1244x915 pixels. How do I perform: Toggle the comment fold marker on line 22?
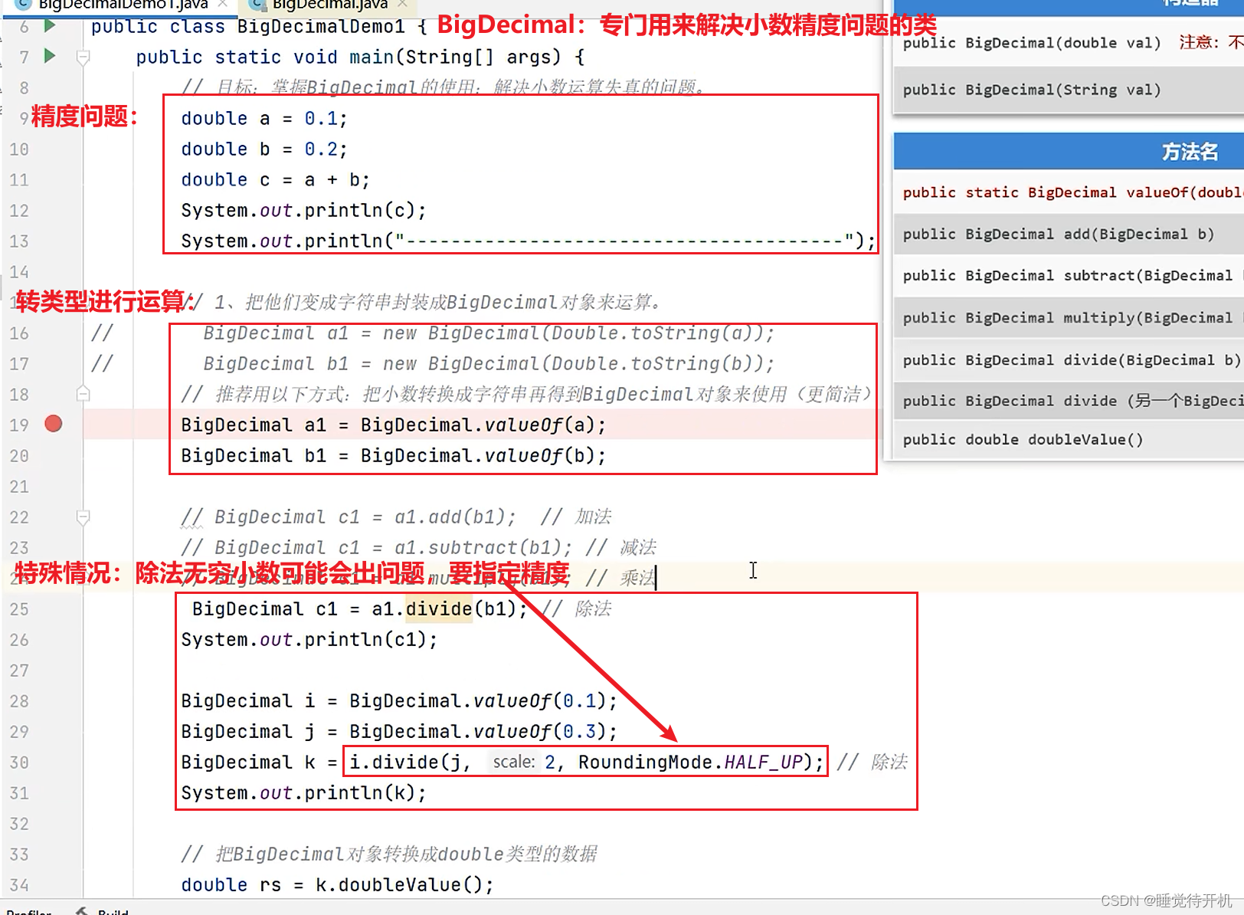[x=83, y=517]
